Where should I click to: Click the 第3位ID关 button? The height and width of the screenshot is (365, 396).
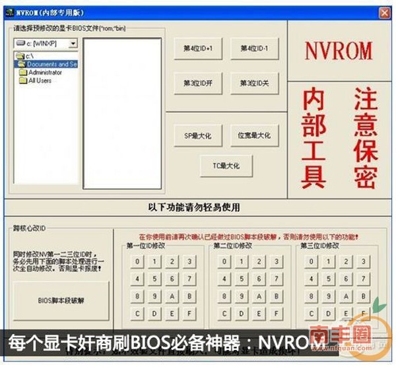click(255, 83)
